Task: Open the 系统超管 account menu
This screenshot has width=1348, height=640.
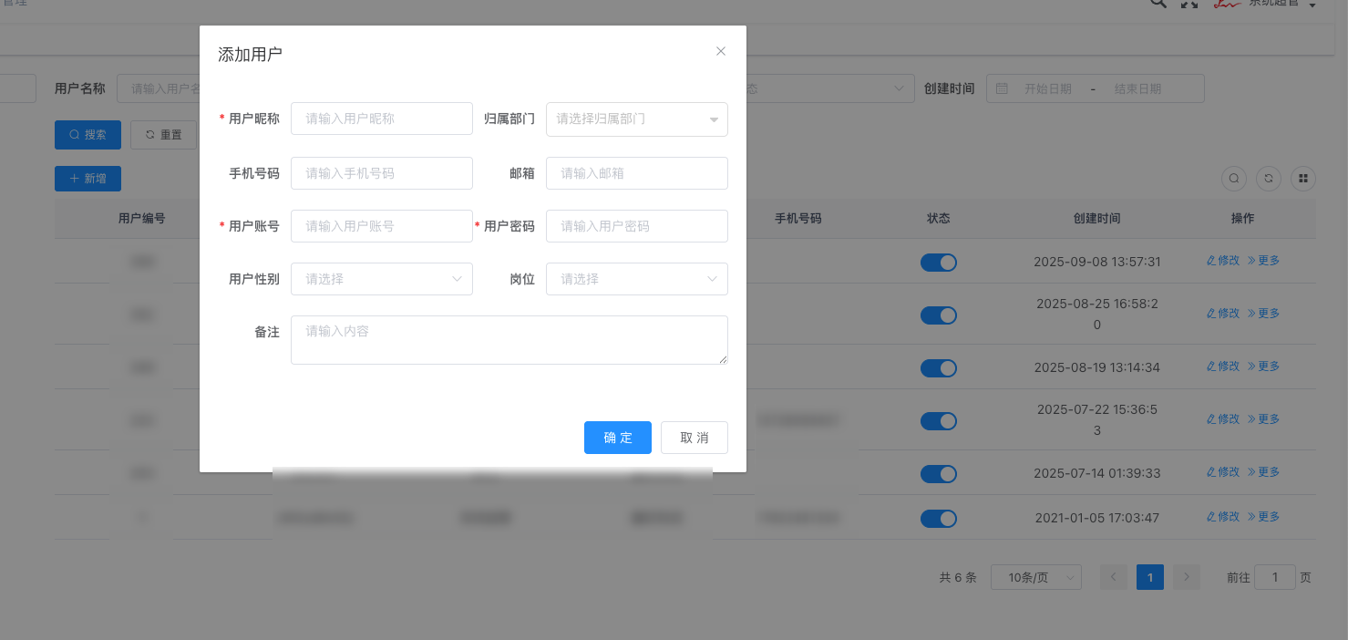Action: (x=1276, y=5)
